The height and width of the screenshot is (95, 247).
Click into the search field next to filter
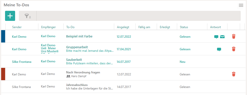pyautogui.click(x=138, y=16)
